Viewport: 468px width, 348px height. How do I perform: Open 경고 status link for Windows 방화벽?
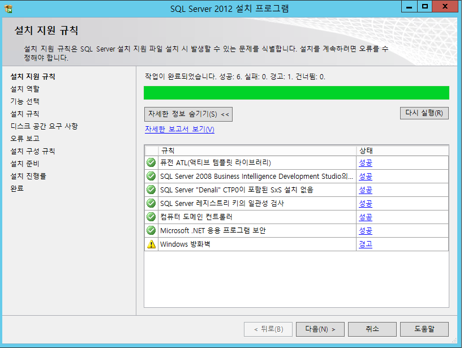(365, 244)
